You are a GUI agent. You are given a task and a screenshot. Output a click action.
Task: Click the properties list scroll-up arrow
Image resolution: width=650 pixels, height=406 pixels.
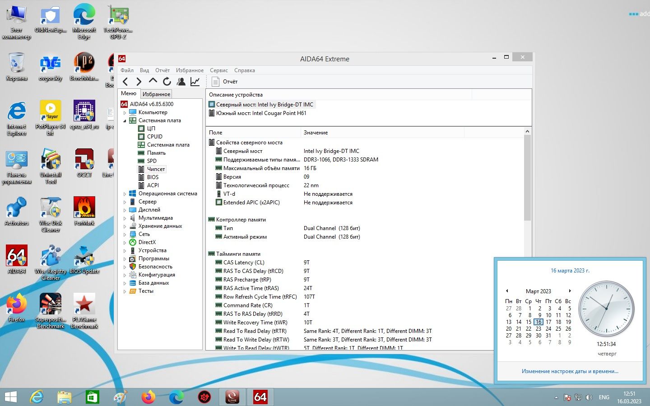coord(527,131)
